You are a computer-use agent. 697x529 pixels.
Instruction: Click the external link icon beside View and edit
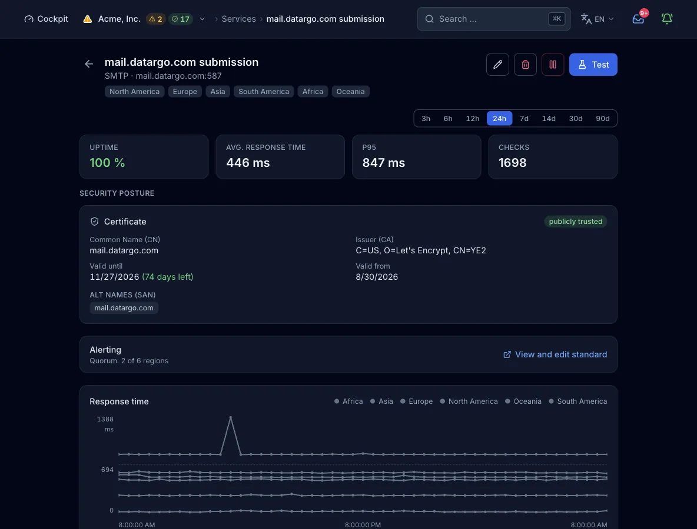507,354
